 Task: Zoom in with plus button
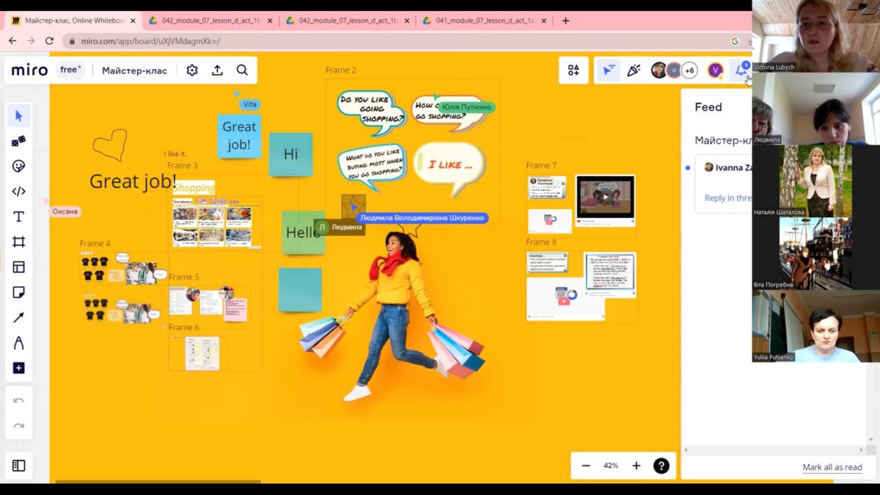pos(636,465)
